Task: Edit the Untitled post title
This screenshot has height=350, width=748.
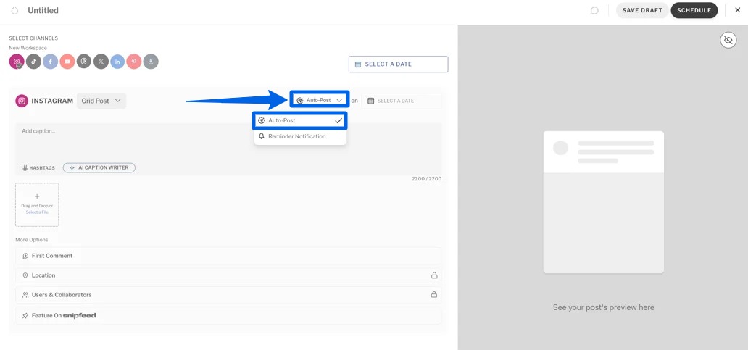Action: (43, 10)
